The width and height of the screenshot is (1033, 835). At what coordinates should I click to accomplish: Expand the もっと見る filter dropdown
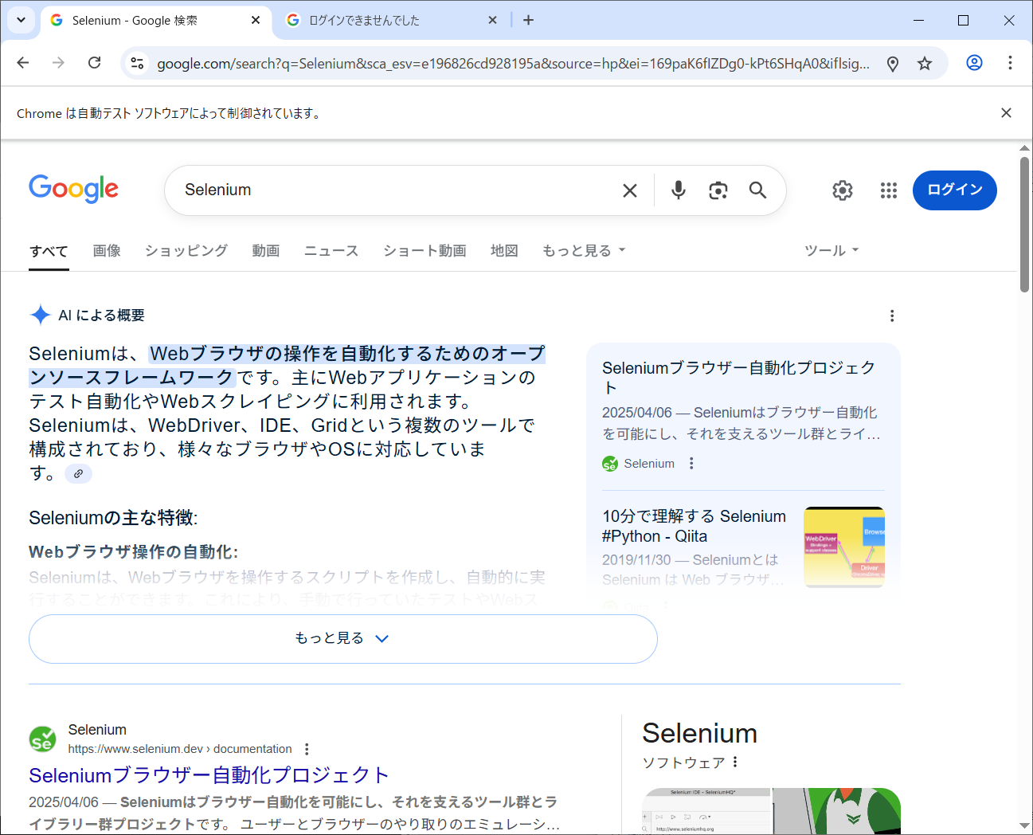click(x=583, y=251)
